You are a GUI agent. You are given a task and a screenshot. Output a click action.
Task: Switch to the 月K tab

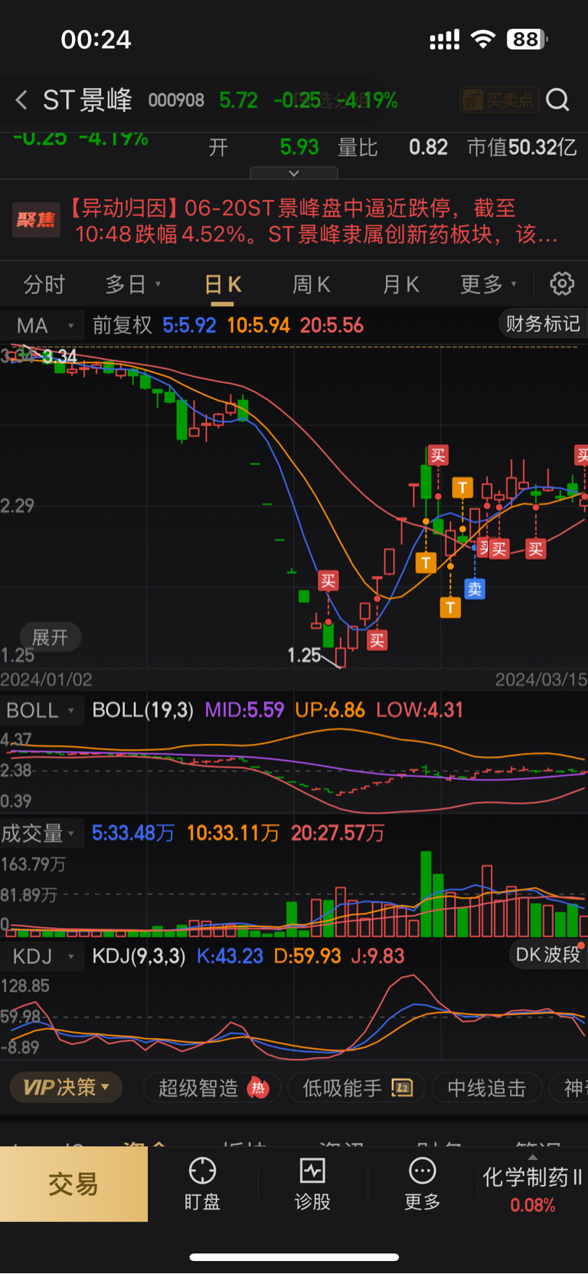click(x=400, y=284)
